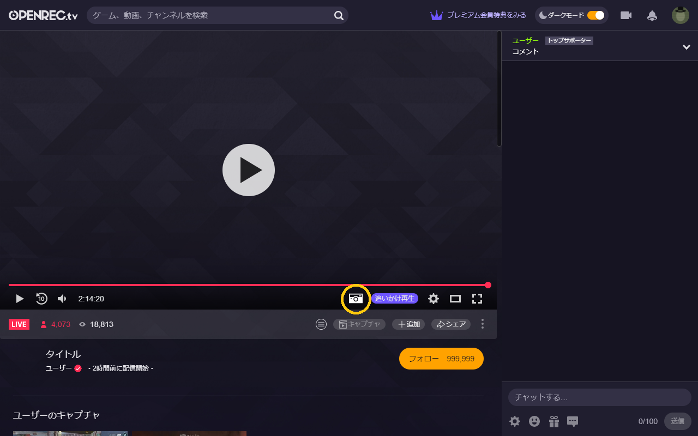Collapse the top supporter comment chevron
The height and width of the screenshot is (436, 698).
pos(687,47)
